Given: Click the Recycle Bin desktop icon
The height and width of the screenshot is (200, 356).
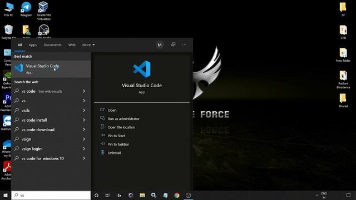Looking at the screenshot, I should [x=9, y=32].
